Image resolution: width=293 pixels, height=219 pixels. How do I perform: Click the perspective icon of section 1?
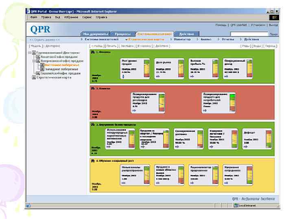93,52
